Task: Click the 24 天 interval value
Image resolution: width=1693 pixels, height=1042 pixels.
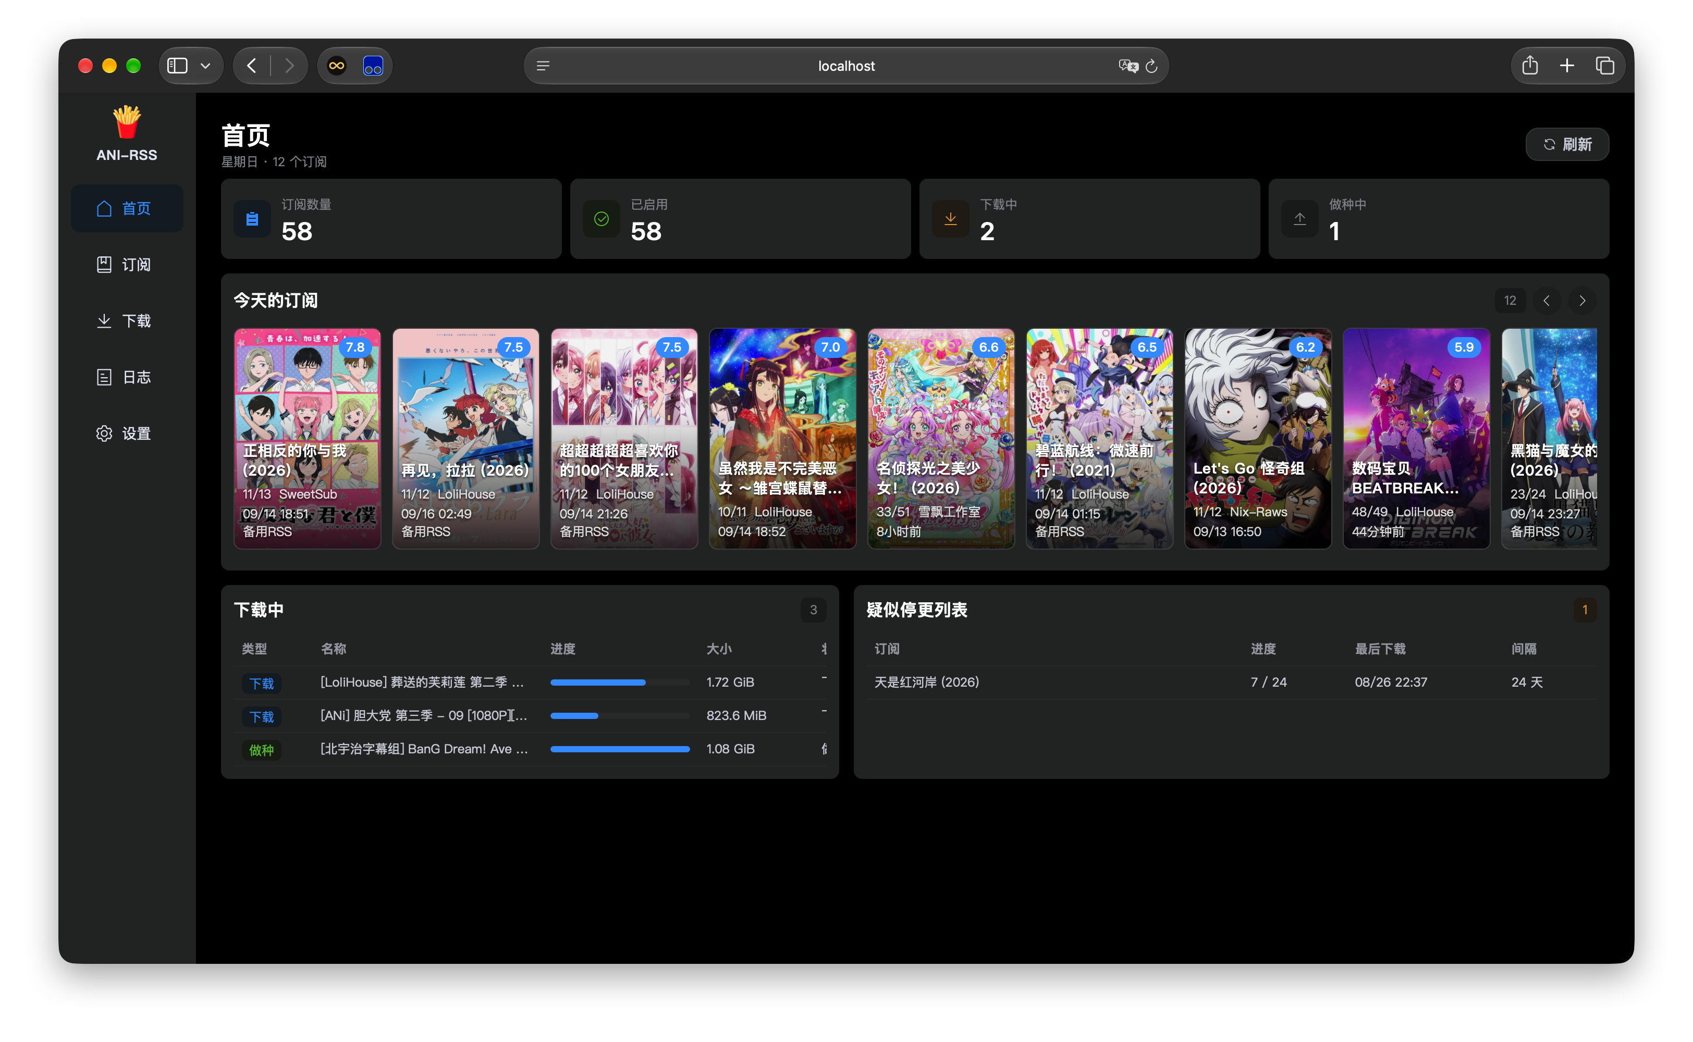Action: tap(1527, 683)
